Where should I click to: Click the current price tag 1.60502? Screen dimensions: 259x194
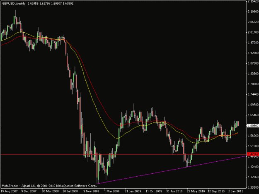[x=253, y=126]
